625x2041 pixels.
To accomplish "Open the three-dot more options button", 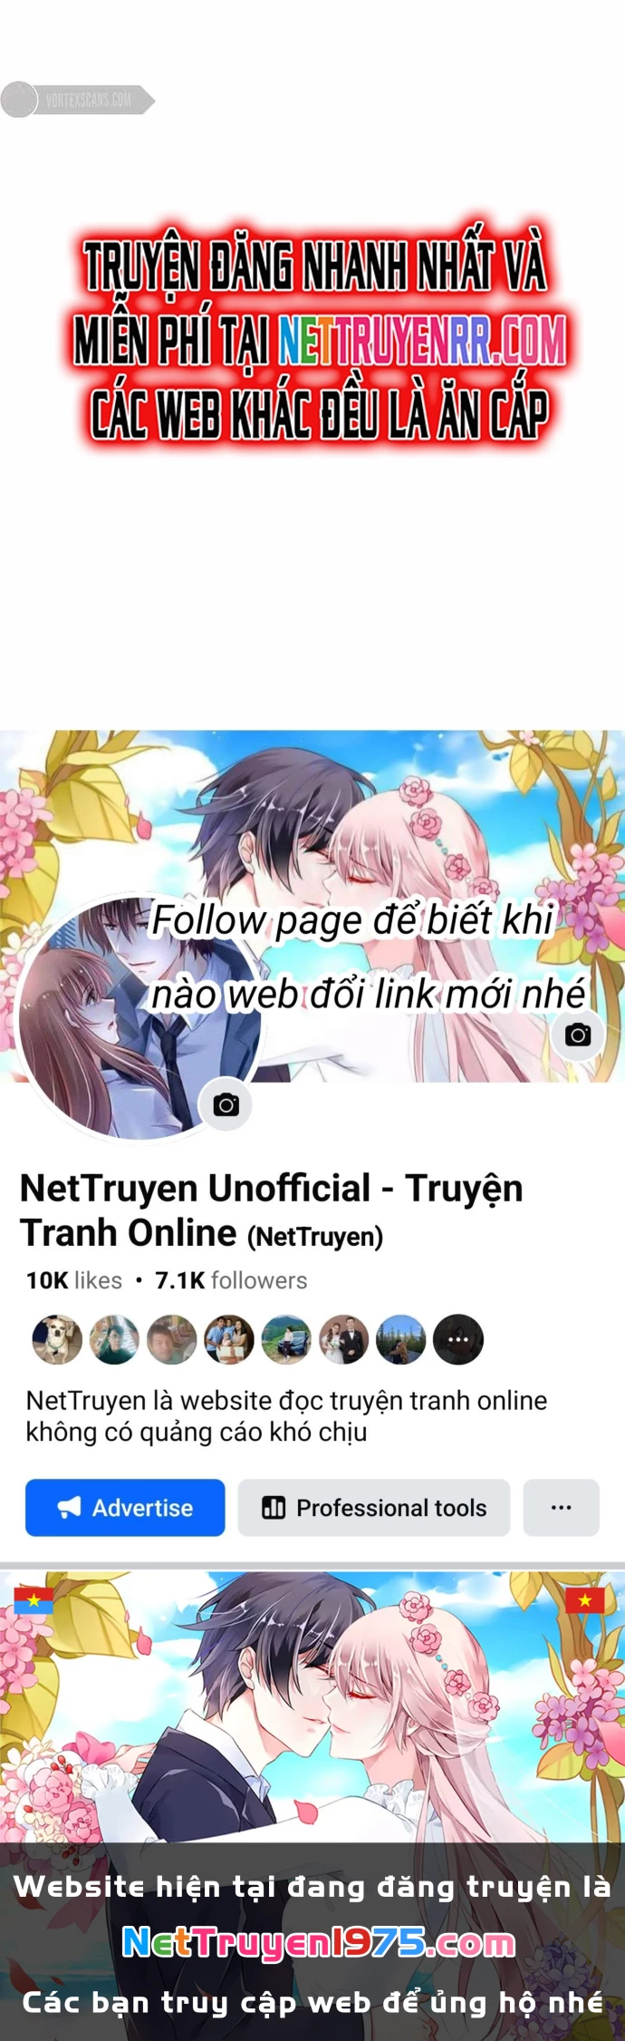I will (x=562, y=1508).
